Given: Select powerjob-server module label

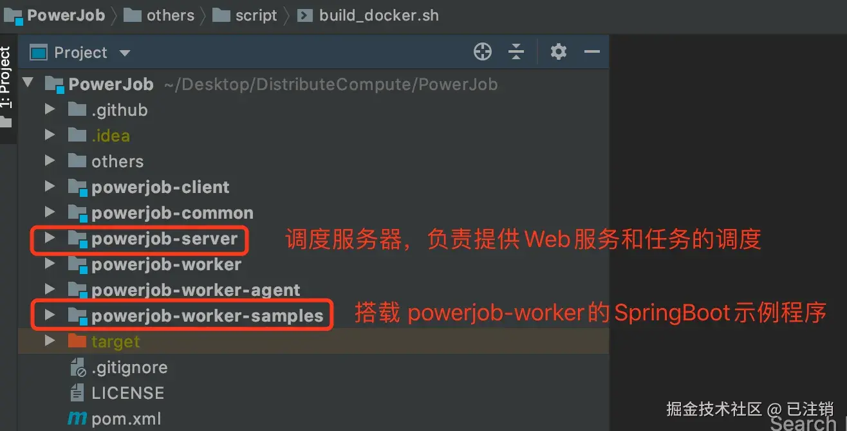Looking at the screenshot, I should (165, 239).
